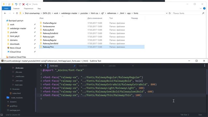Click previous tab arrow in Sublime
The height and width of the screenshot is (117, 208).
(x=41, y=66)
